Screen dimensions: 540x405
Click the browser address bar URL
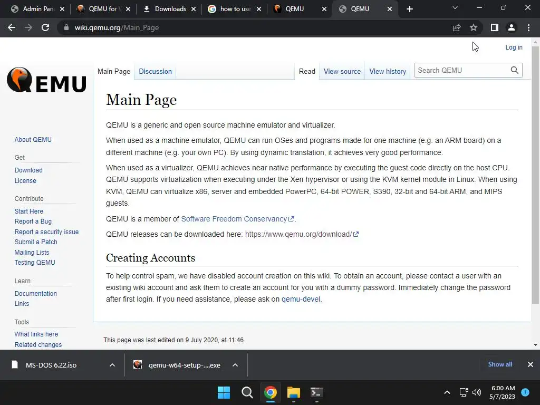point(117,27)
